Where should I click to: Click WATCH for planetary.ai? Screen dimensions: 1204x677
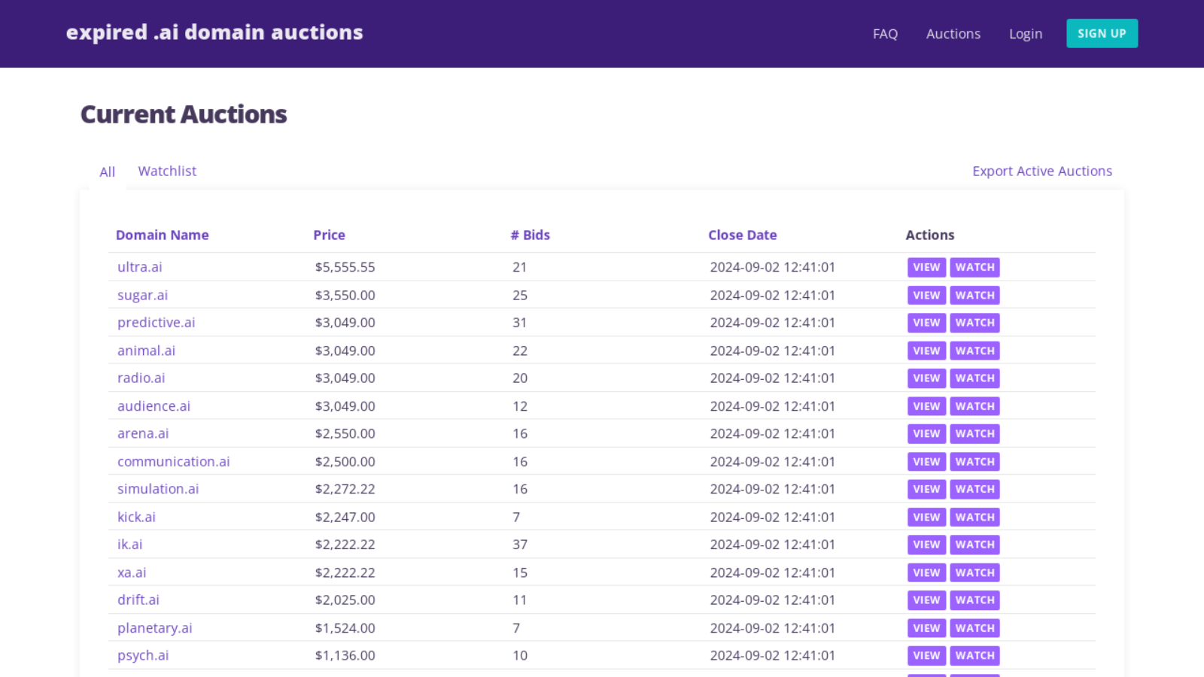click(974, 628)
